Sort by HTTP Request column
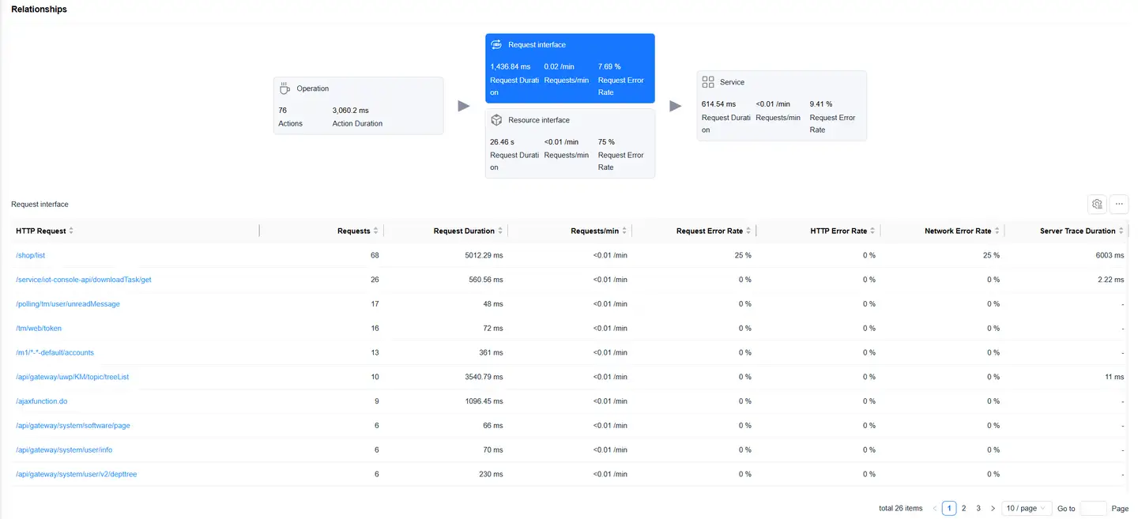The image size is (1138, 519). [71, 231]
